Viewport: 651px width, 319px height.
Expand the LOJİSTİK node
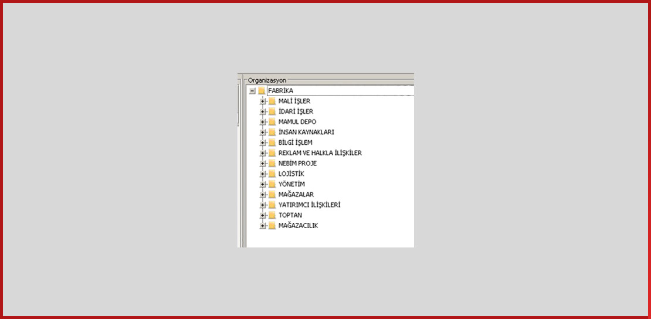tap(262, 174)
